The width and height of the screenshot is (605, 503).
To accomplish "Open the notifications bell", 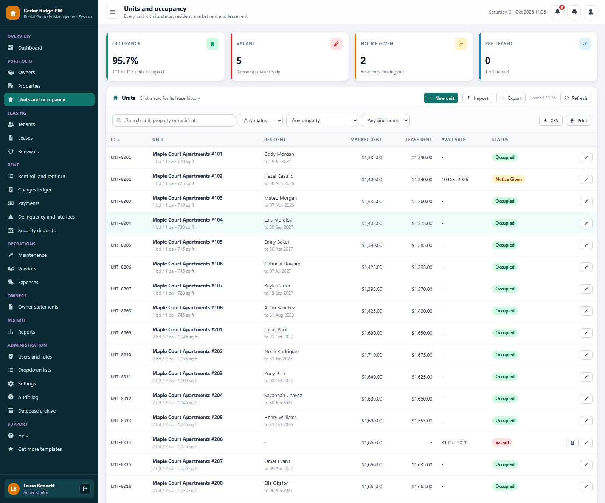I will coord(557,12).
